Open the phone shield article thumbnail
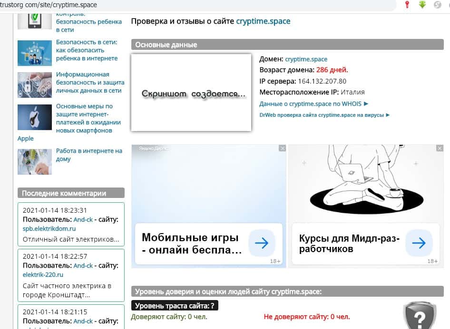This screenshot has width=450, height=329. (35, 21)
